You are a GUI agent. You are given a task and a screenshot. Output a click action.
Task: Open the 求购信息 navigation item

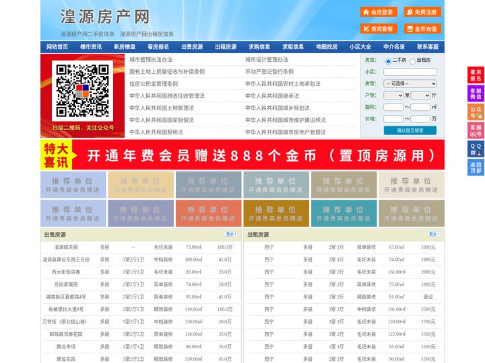point(259,47)
